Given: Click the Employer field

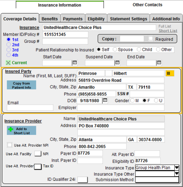Looking at the screenshot, I should pos(121,107).
